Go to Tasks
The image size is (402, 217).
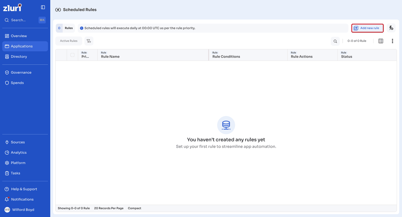click(25, 173)
